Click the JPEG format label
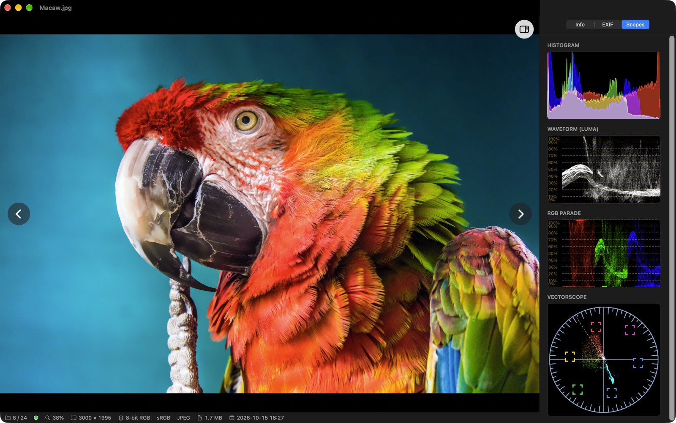The image size is (676, 423). (183, 418)
